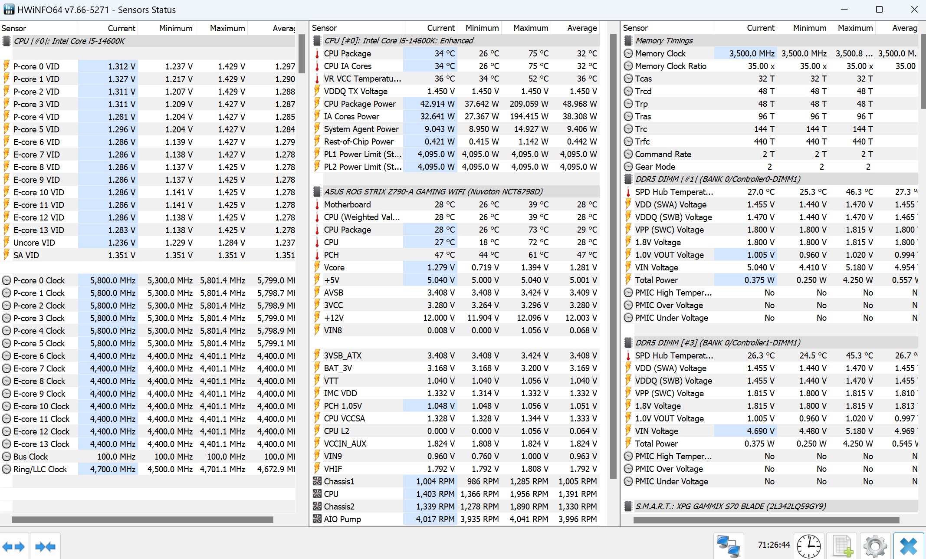926x559 pixels.
Task: Click the right panel horizontal scrollbar
Action: (x=766, y=520)
